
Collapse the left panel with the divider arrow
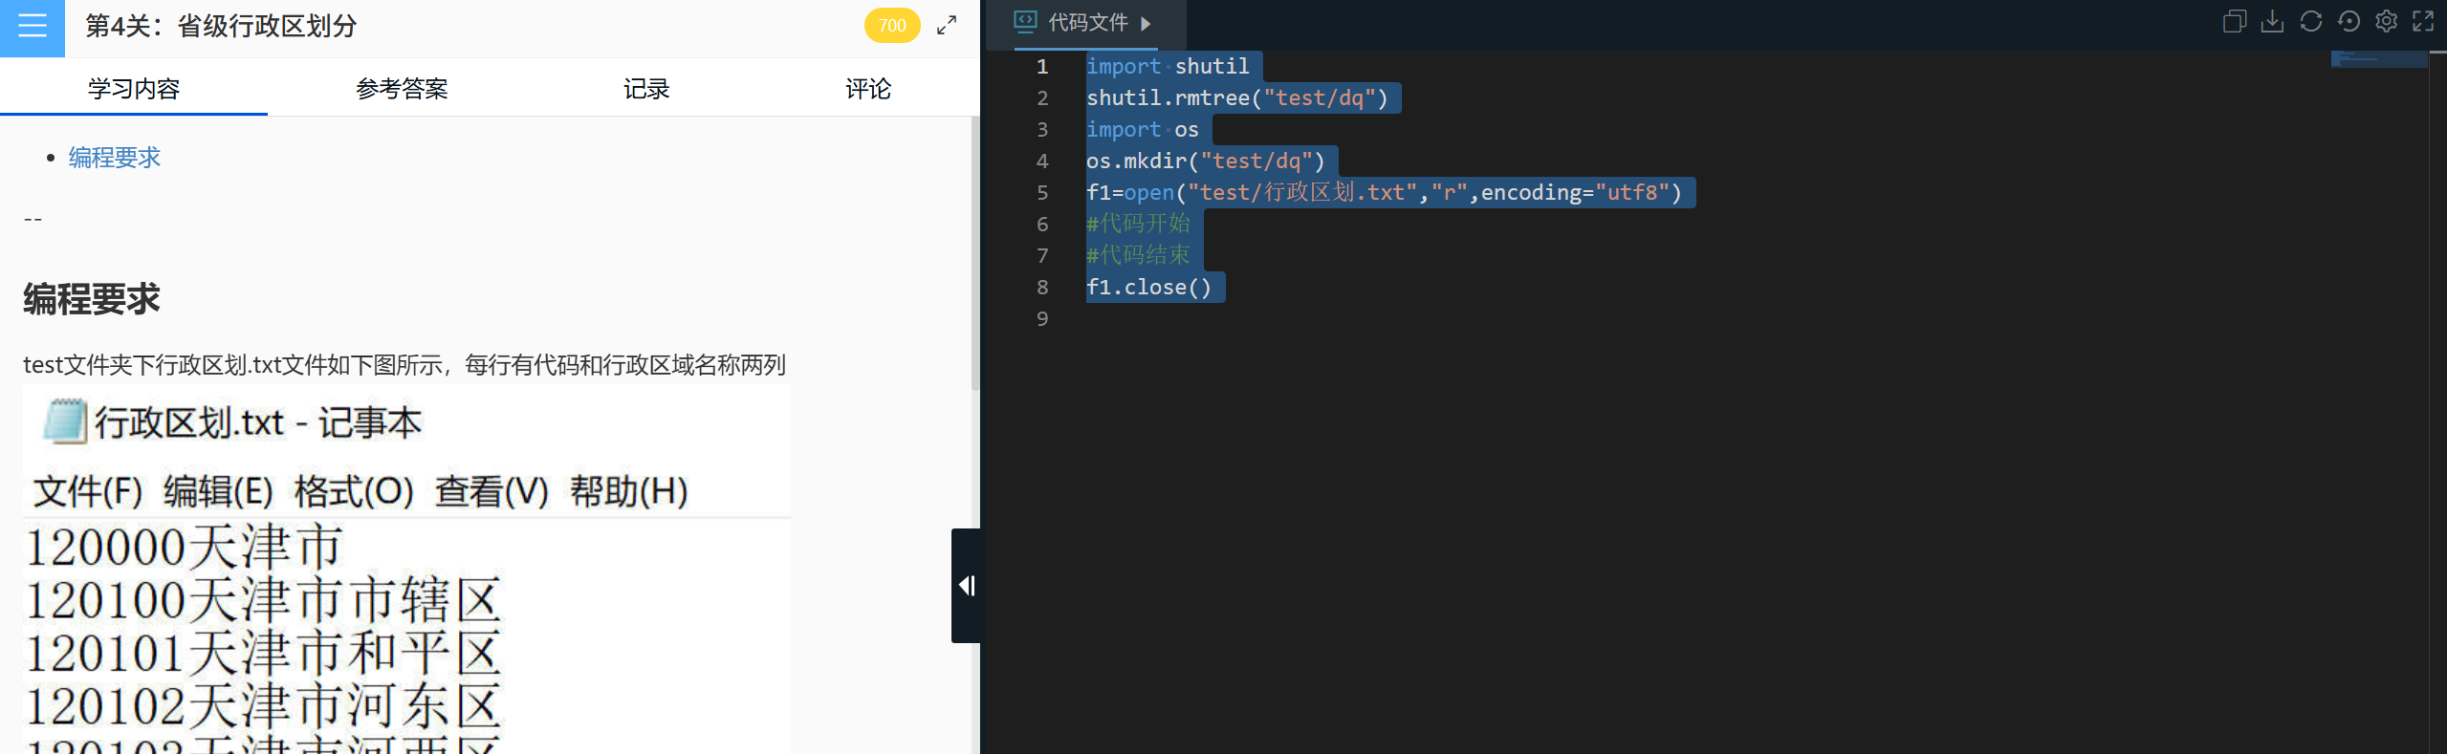pyautogui.click(x=967, y=586)
